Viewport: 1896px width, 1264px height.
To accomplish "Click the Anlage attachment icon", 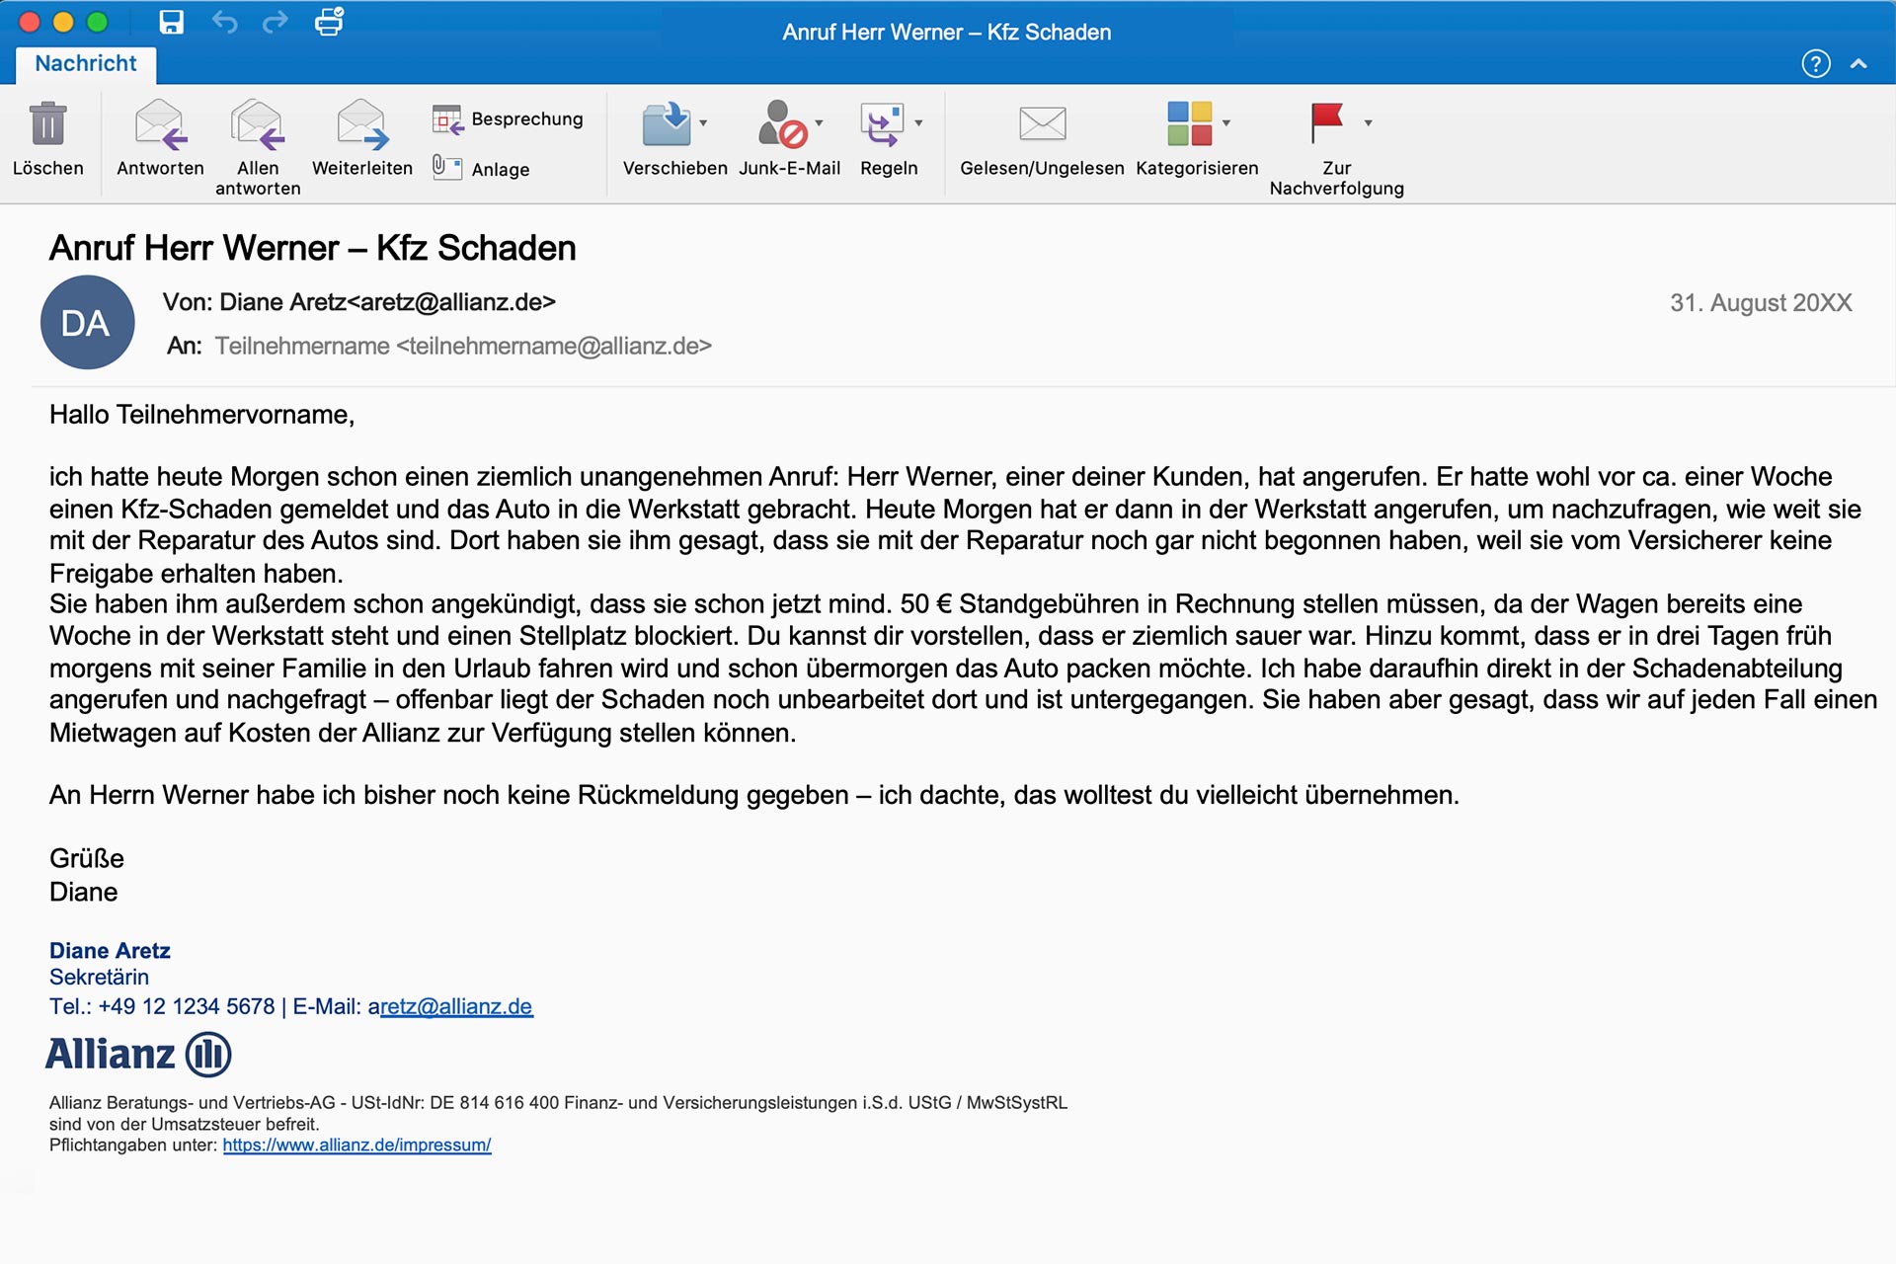I will click(447, 168).
